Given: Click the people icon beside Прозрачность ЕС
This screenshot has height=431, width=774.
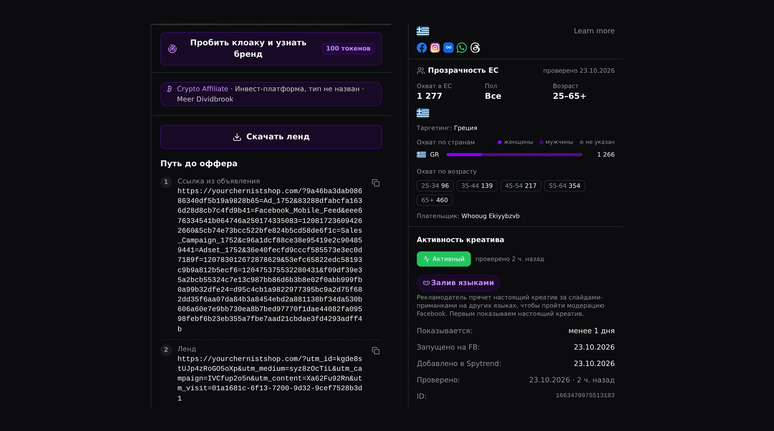Looking at the screenshot, I should (421, 71).
